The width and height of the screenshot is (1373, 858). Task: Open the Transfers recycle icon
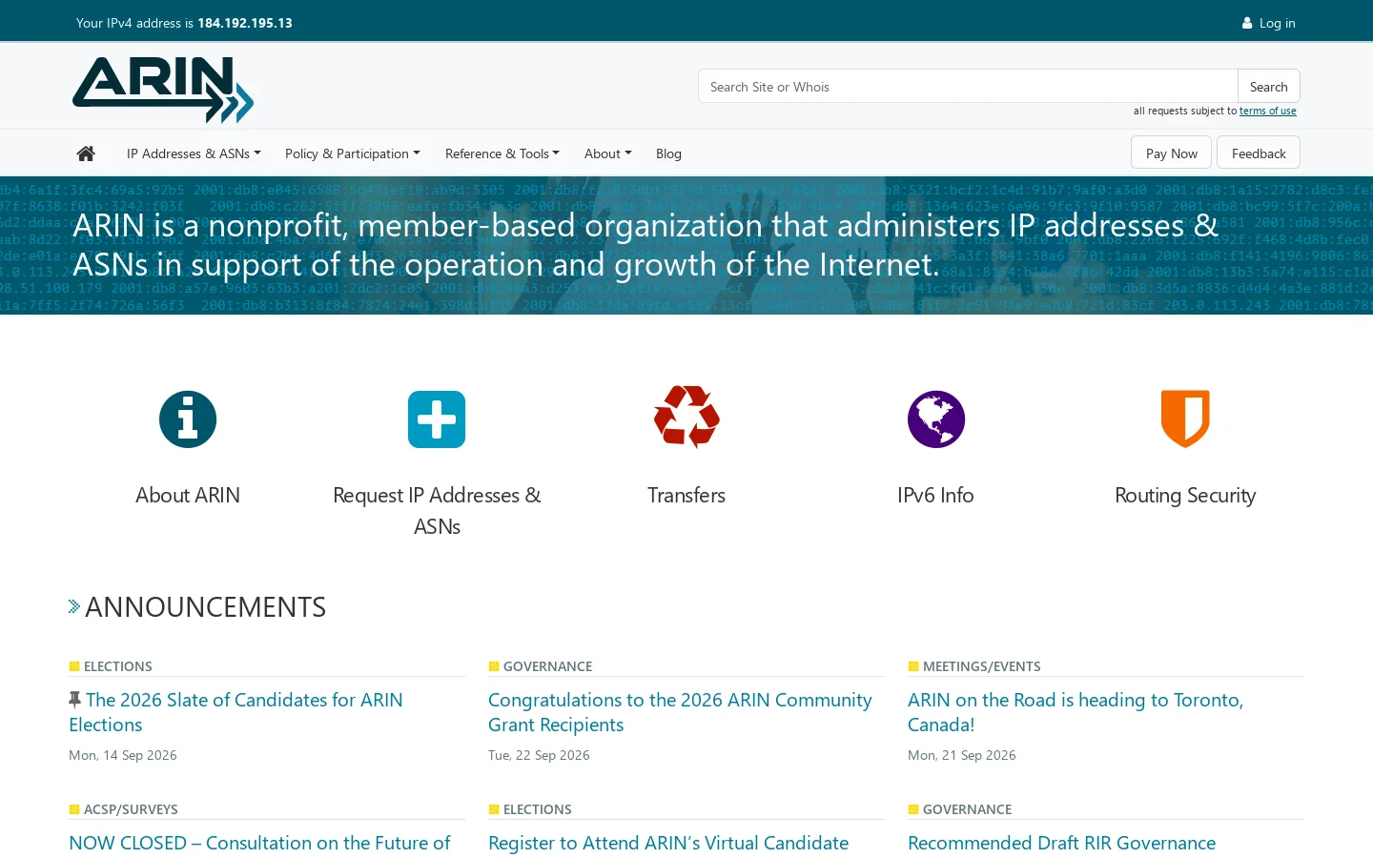686,417
